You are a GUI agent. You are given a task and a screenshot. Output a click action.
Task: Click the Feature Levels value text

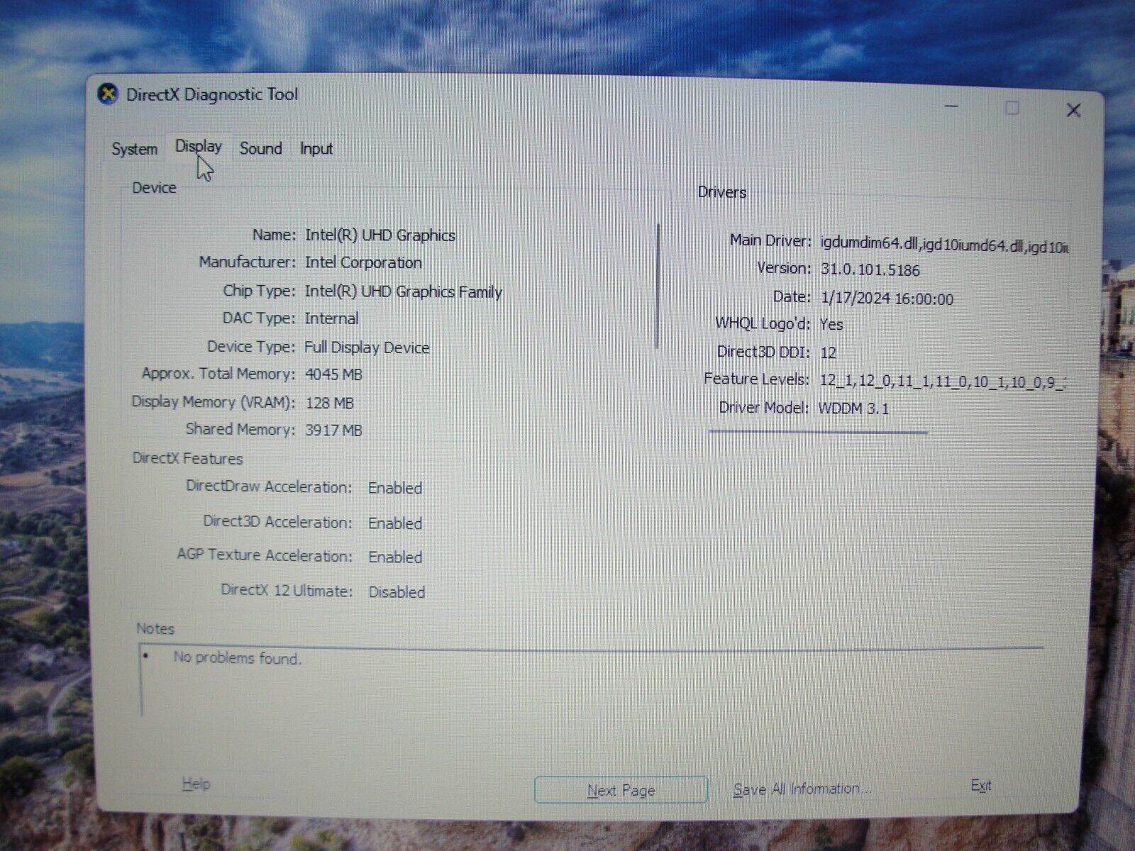pyautogui.click(x=941, y=381)
